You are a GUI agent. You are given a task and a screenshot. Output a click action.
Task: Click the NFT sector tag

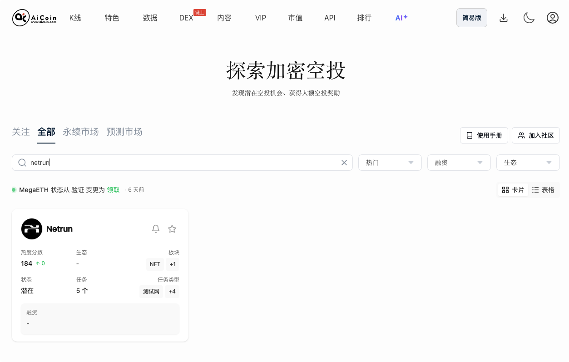coord(155,264)
